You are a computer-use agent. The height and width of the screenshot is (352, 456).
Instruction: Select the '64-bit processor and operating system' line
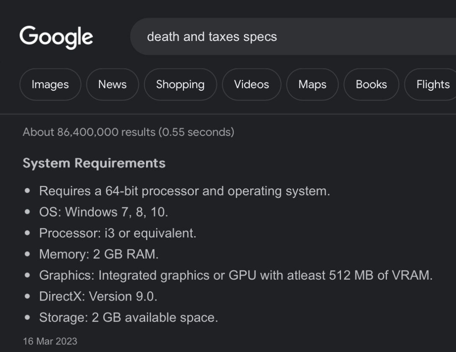[184, 191]
